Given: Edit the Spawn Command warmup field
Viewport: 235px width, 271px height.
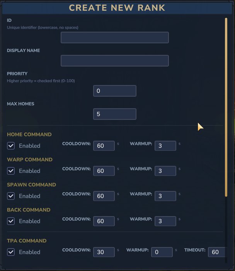Looking at the screenshot, I should tap(165, 196).
